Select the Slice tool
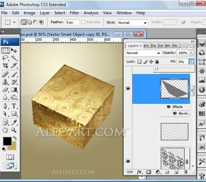 [14, 65]
